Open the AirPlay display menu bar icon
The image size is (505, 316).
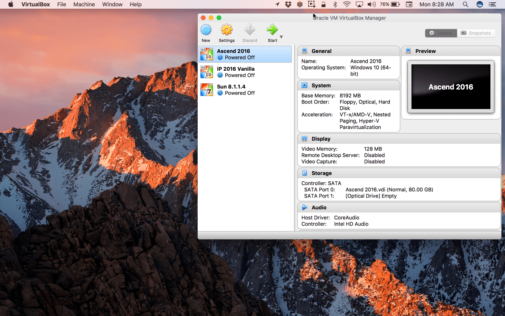(x=359, y=4)
